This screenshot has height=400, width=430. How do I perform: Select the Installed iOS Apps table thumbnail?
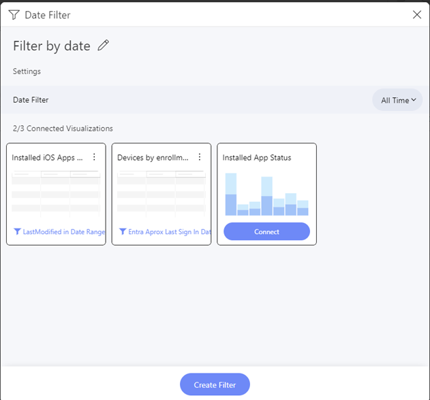[56, 194]
